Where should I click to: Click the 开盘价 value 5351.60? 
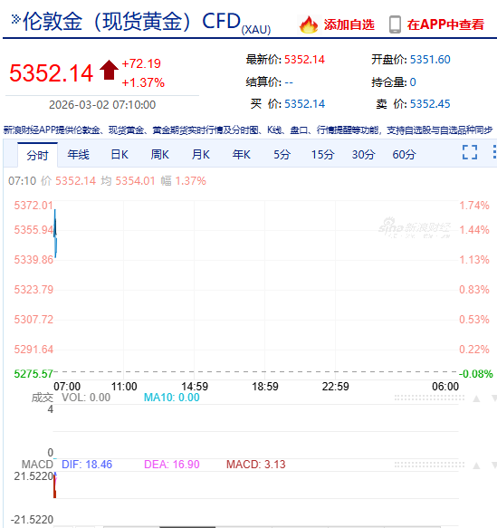point(430,60)
